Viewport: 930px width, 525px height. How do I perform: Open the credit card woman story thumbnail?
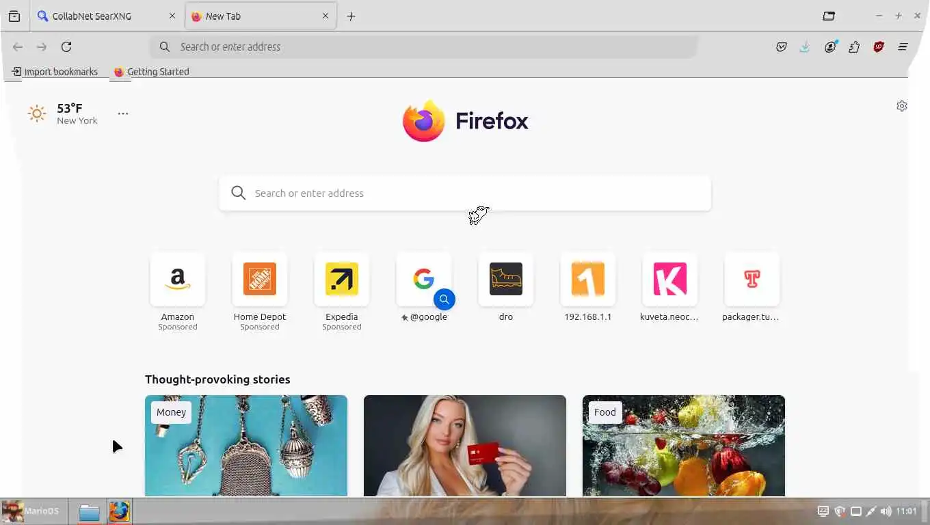click(465, 446)
